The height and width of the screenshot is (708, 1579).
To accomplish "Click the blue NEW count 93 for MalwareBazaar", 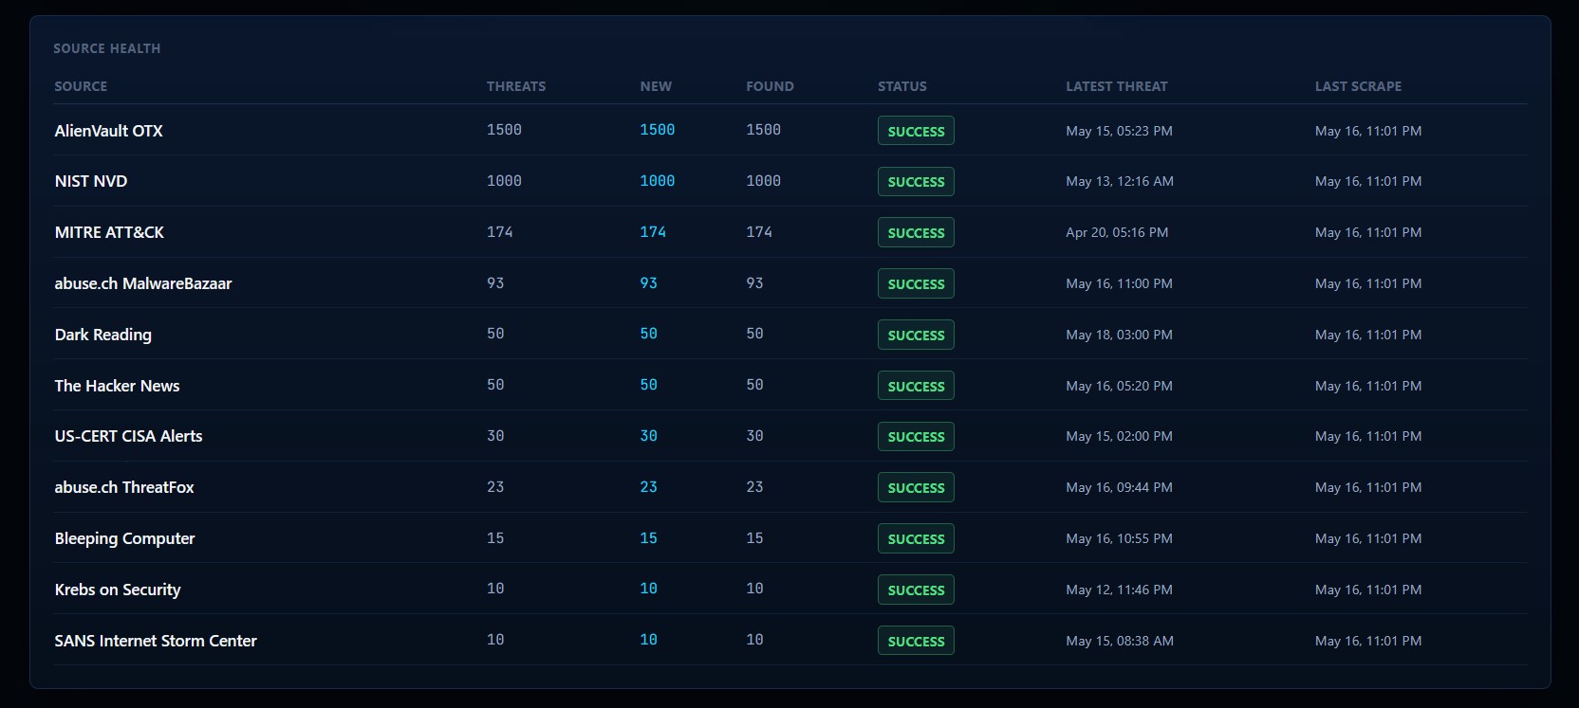I will (648, 283).
